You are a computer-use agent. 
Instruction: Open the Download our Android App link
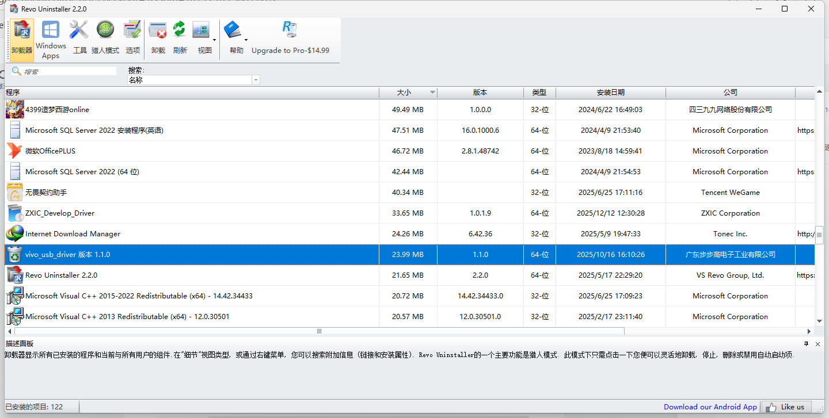click(710, 407)
